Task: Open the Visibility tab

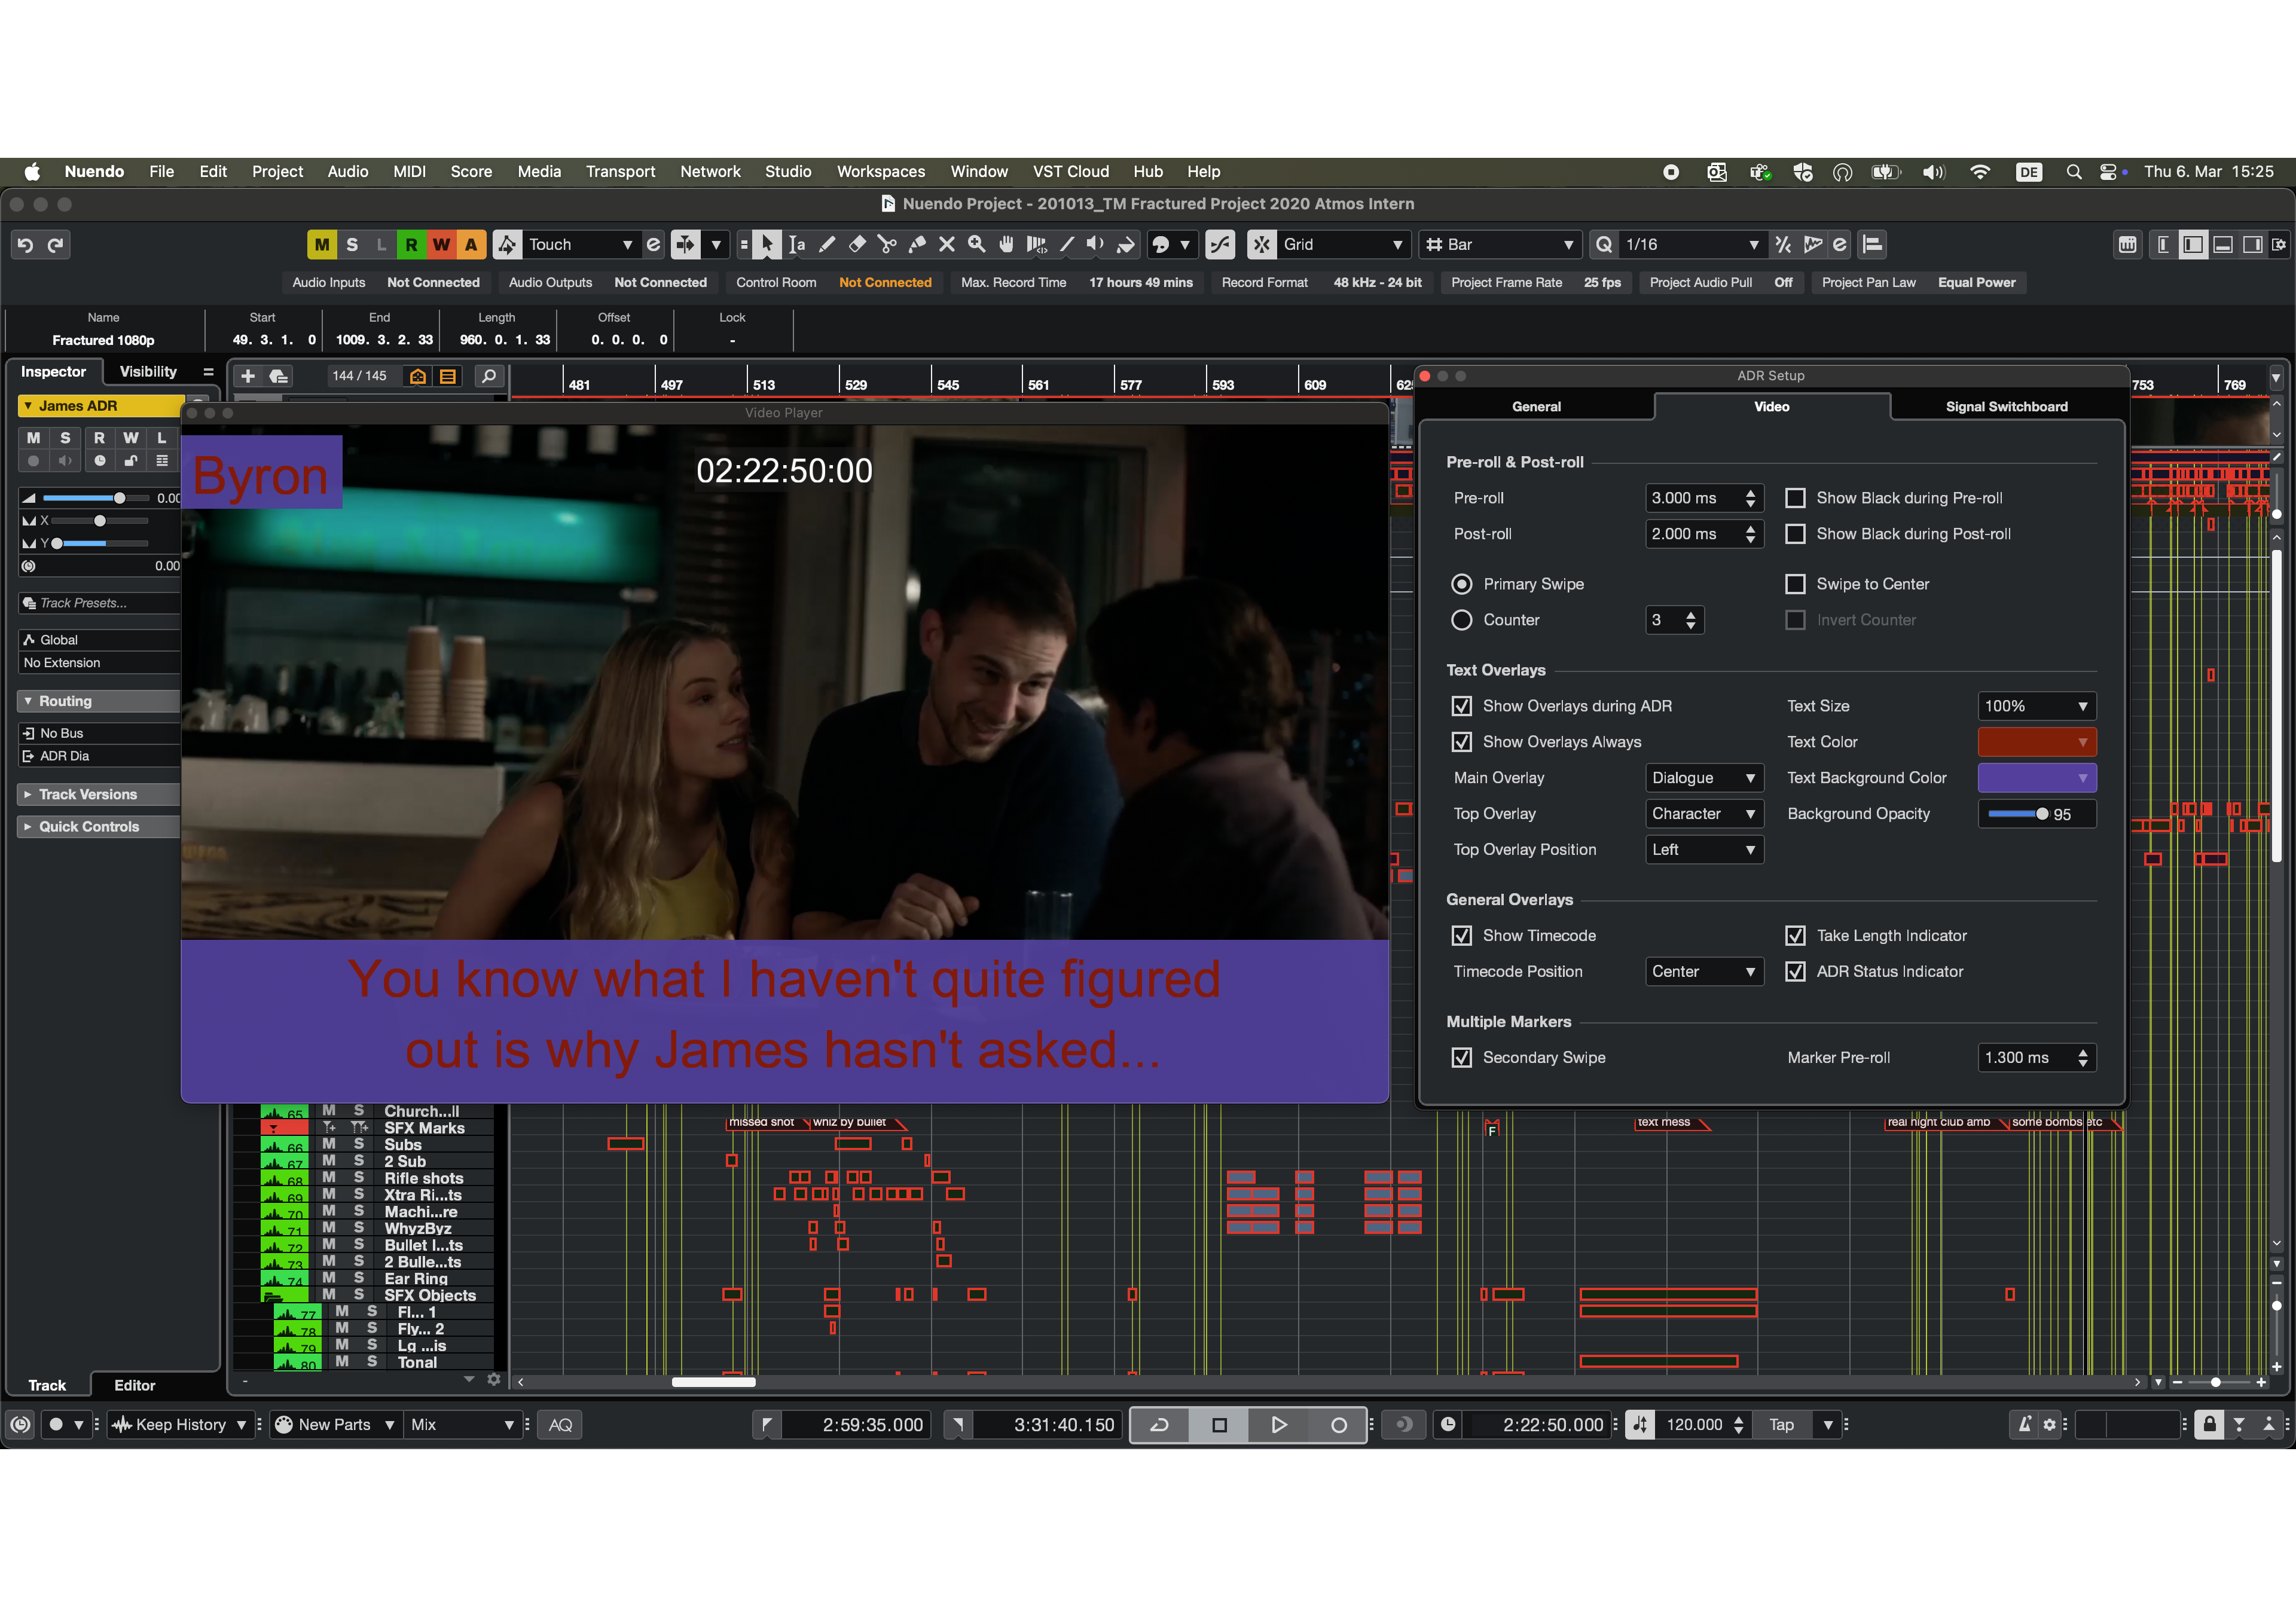Action: coord(148,372)
